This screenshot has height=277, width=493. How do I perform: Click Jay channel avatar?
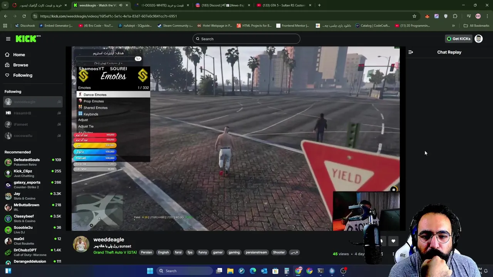tap(8, 196)
